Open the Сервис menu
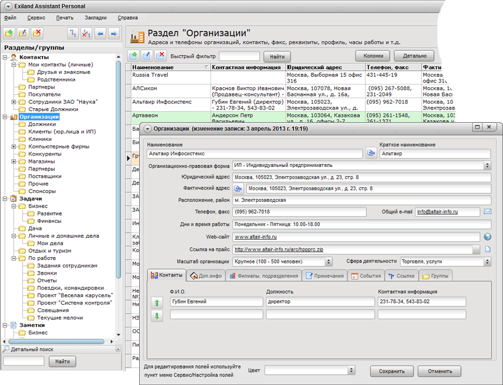The image size is (503, 385). (36, 18)
